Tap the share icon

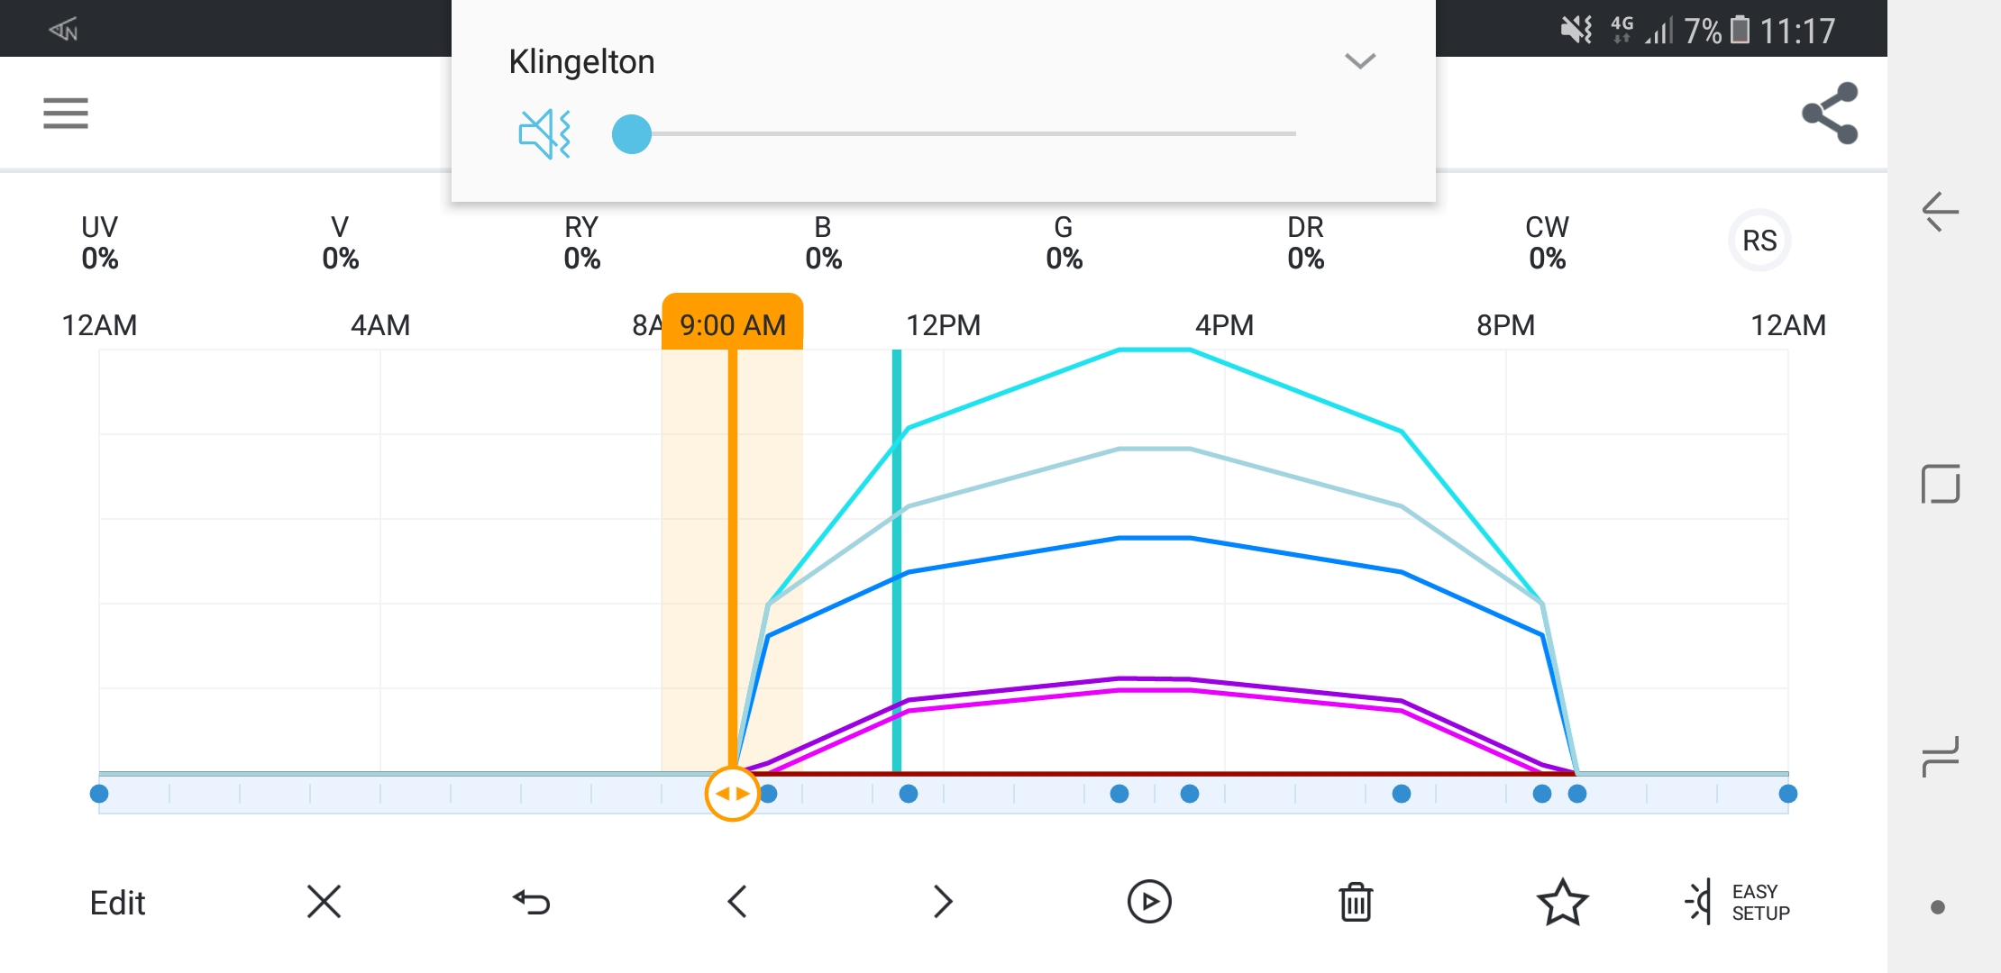[1830, 114]
